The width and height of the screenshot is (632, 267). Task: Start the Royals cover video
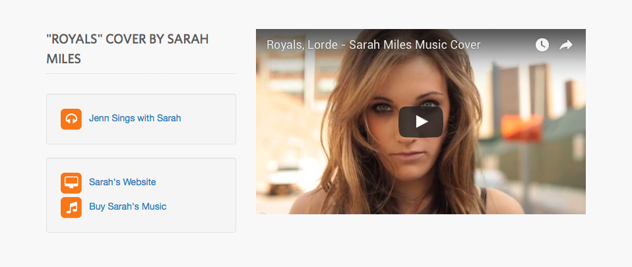coord(421,121)
